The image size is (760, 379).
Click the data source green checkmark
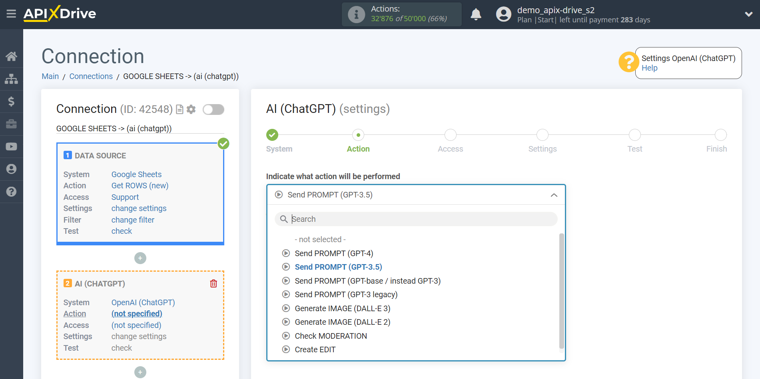click(x=223, y=143)
